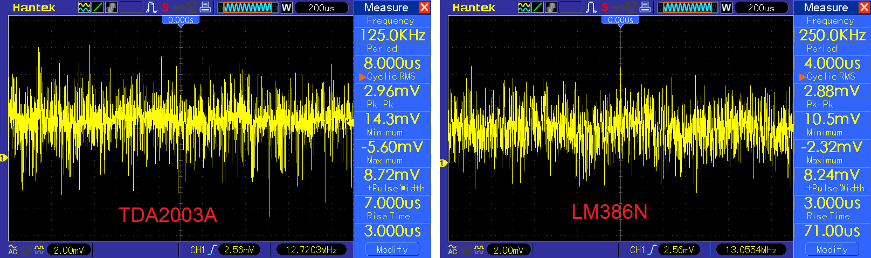Click Minimum value -5.60mV
The height and width of the screenshot is (258, 871).
[392, 147]
